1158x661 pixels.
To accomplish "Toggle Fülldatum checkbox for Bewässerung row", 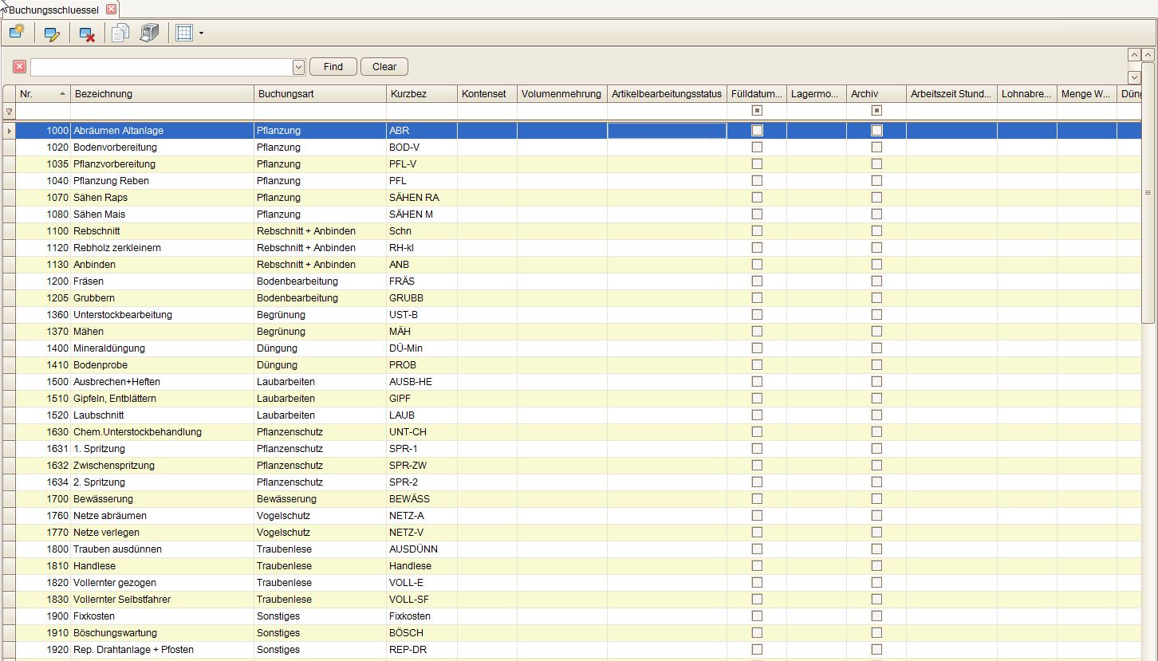I will [x=757, y=498].
